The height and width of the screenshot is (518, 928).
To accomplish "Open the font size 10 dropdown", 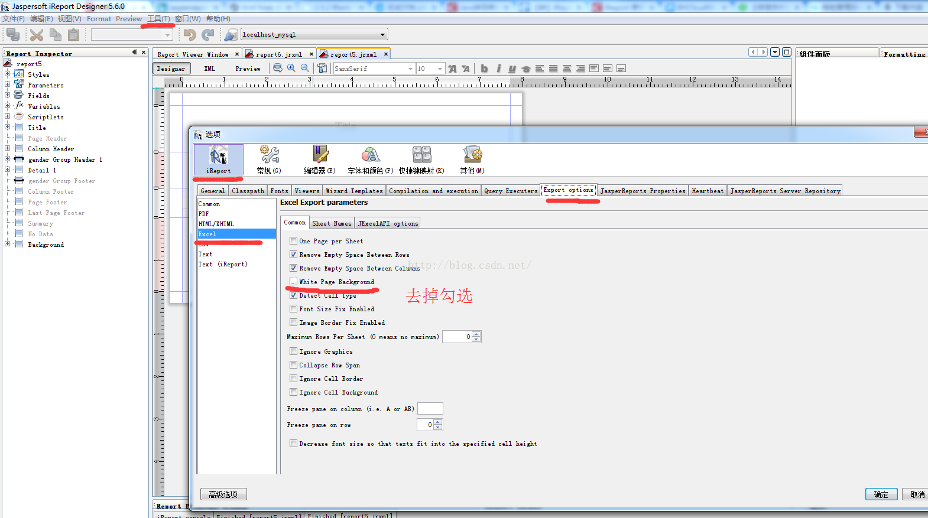I will 440,69.
